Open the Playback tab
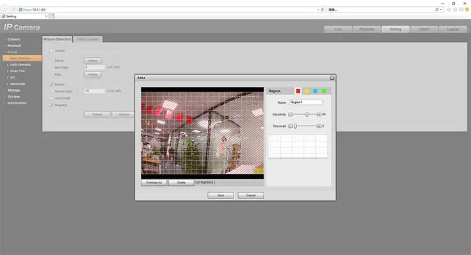471x255 pixels. point(366,29)
